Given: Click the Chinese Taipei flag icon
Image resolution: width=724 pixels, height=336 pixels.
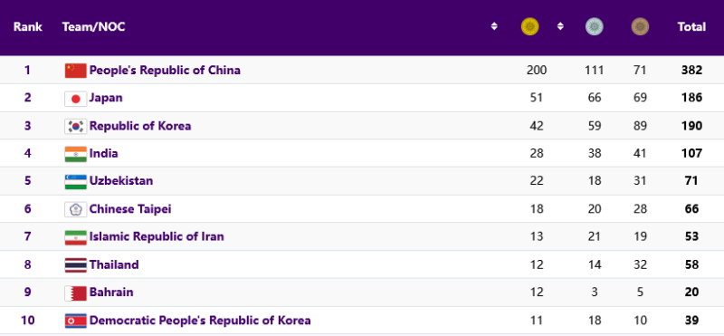Looking at the screenshot, I should (x=75, y=209).
